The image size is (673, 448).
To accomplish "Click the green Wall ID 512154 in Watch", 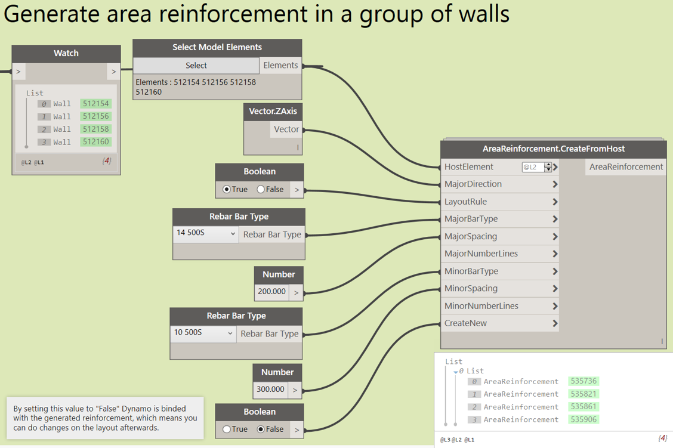I will (x=95, y=103).
